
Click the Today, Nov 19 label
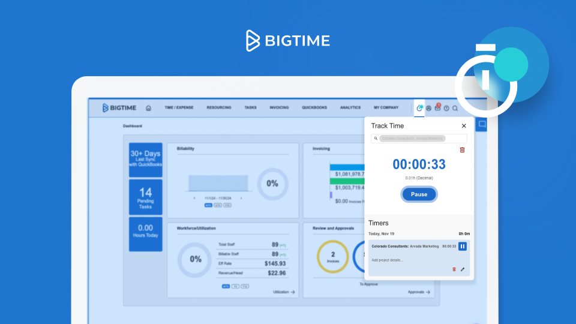point(382,233)
